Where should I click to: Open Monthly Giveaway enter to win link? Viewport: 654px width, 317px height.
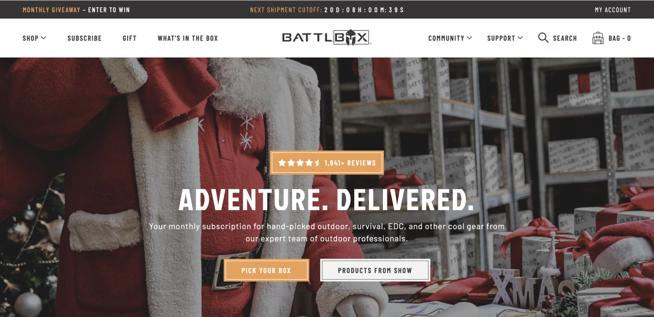coord(76,10)
